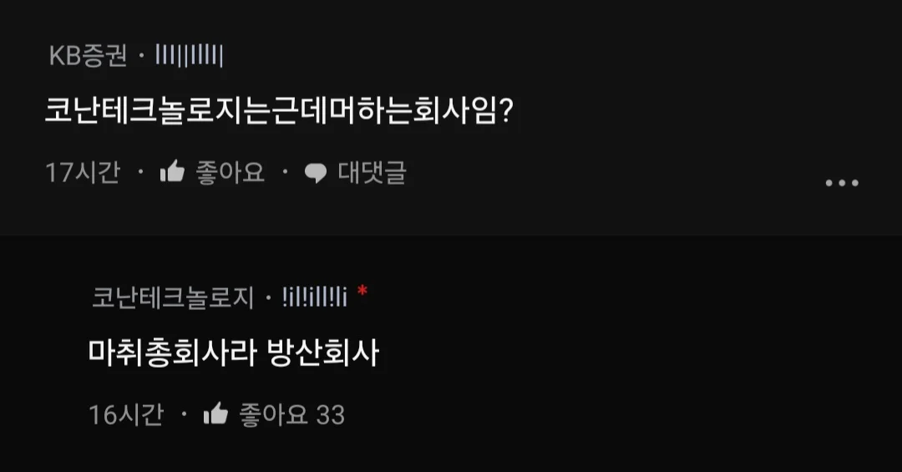Click the red asterisk beside the reply nickname
902x472 pixels.
(x=362, y=291)
